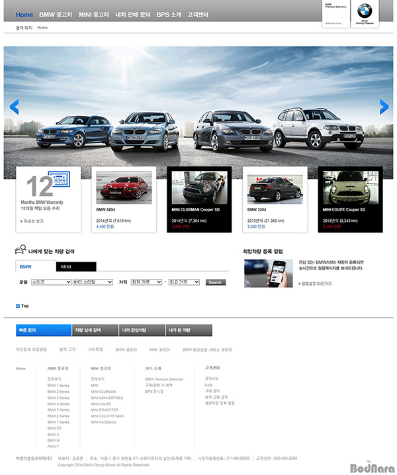Click the Home breadcrumb link
Image resolution: width=397 pixels, height=475 pixels.
(x=42, y=28)
